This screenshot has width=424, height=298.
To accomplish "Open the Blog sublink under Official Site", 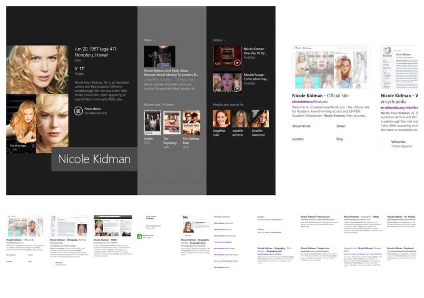I will [339, 139].
